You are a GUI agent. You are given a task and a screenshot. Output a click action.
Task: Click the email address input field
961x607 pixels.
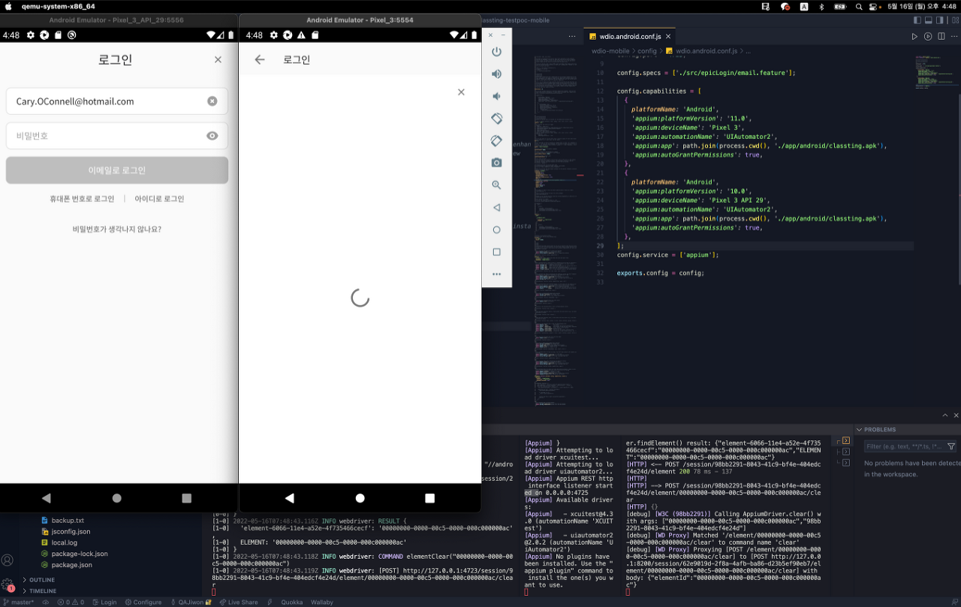click(x=117, y=101)
